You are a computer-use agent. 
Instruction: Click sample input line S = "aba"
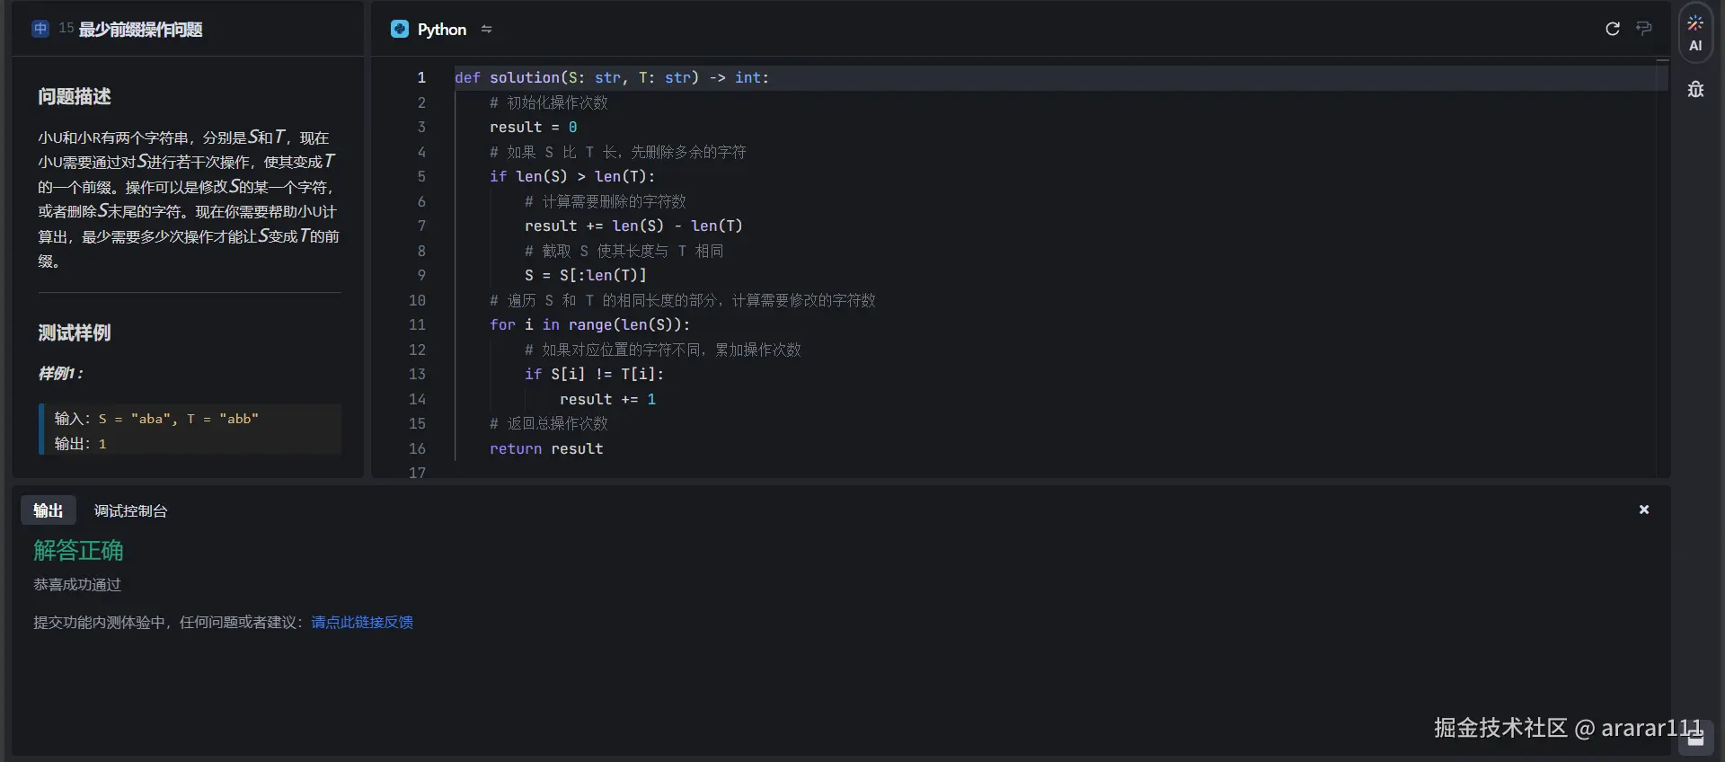click(156, 418)
